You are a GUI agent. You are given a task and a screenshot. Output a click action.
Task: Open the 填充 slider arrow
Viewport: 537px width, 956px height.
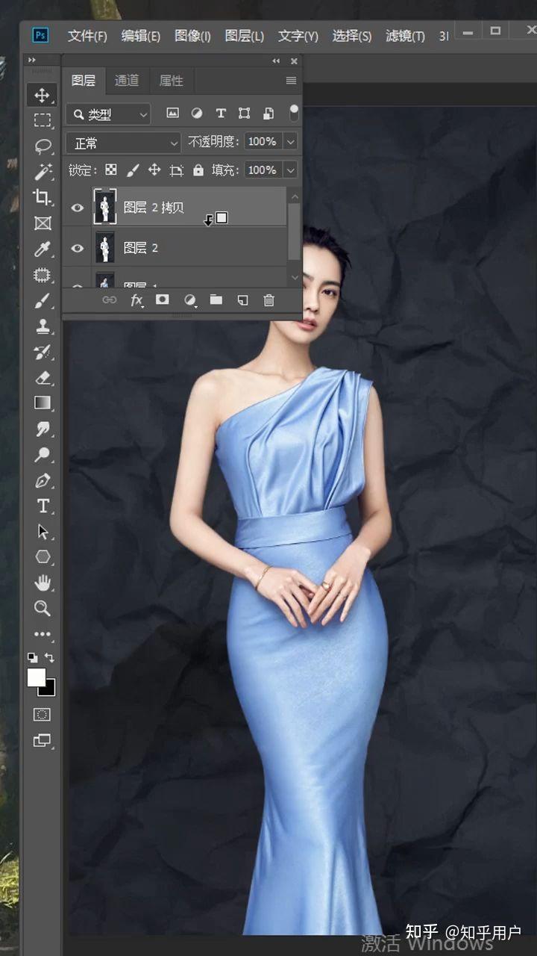coord(291,170)
